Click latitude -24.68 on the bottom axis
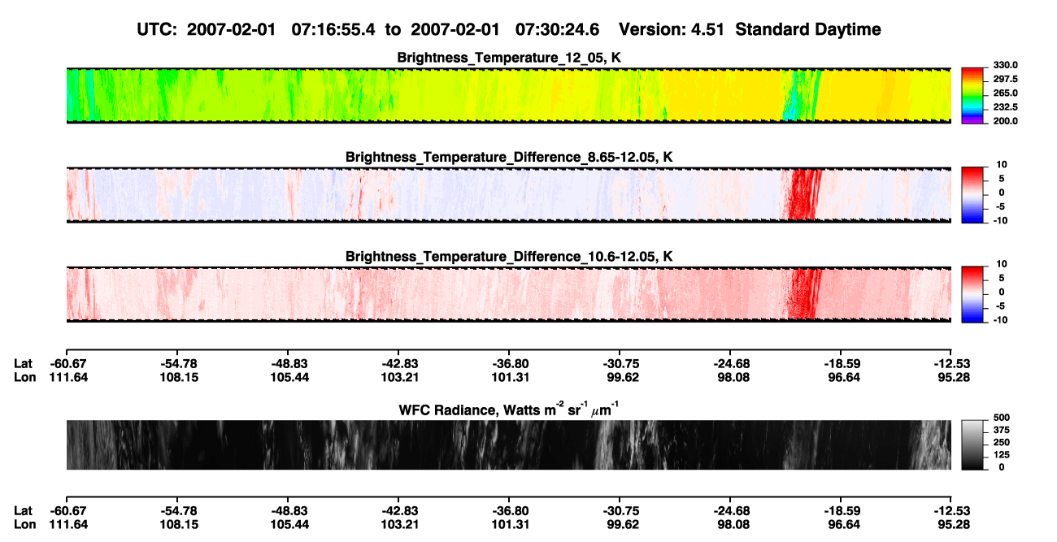This screenshot has height=542, width=1057. (x=732, y=511)
